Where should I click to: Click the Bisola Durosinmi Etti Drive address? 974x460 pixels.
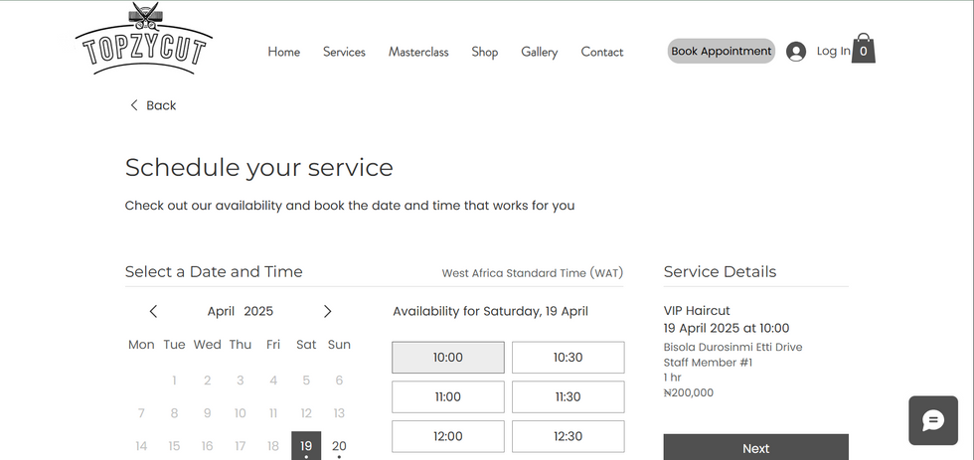tap(733, 347)
